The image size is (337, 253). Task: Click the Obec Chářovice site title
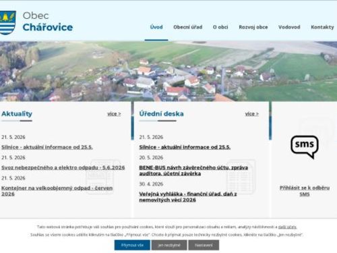[48, 22]
